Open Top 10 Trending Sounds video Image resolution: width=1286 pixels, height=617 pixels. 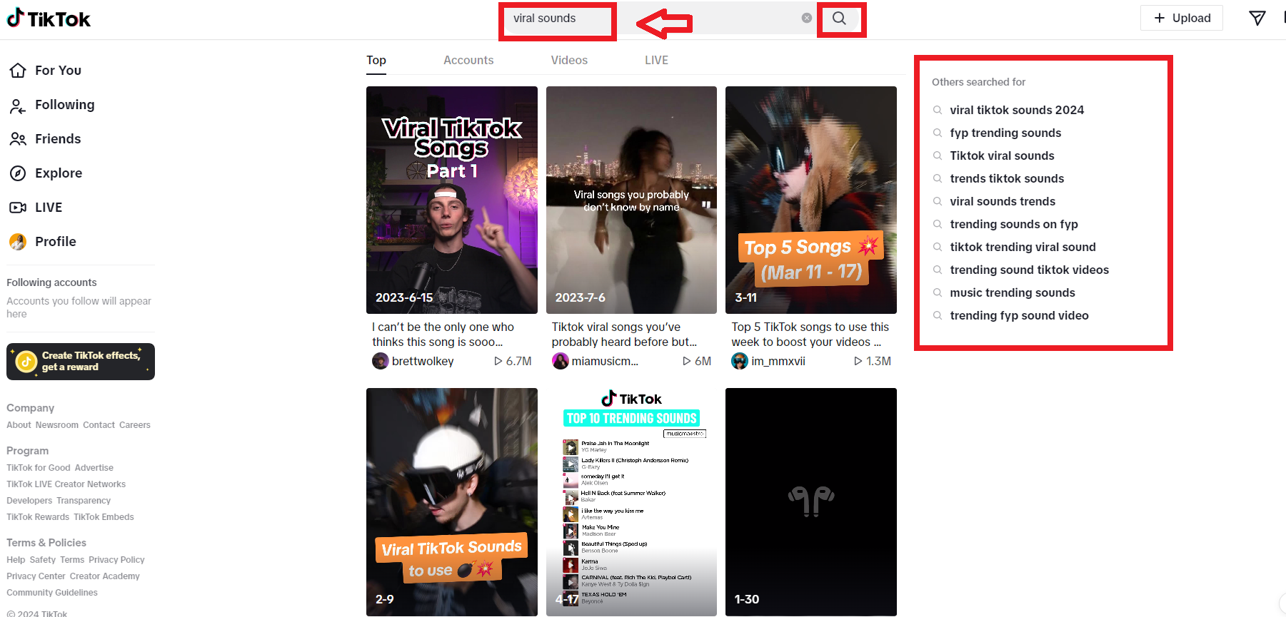pos(631,501)
